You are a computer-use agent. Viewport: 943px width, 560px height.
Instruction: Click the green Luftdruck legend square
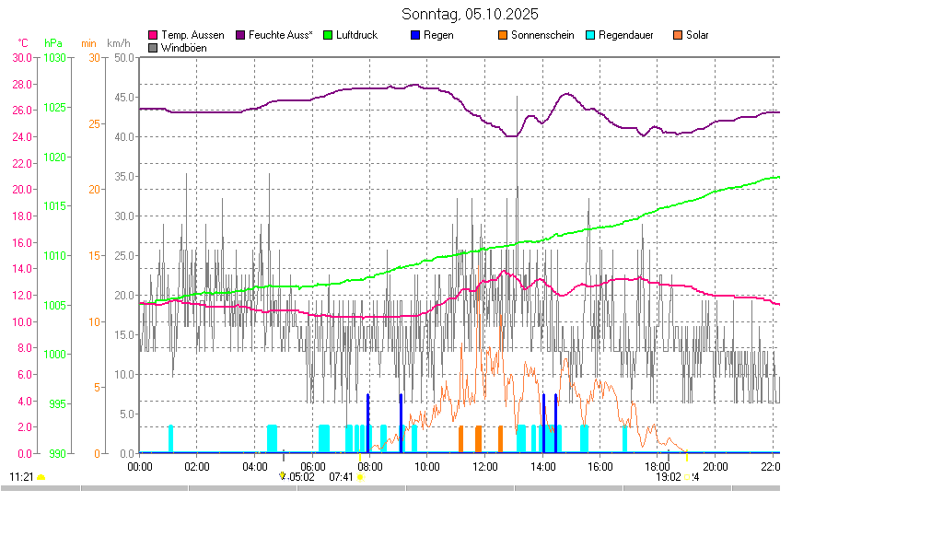coord(328,35)
